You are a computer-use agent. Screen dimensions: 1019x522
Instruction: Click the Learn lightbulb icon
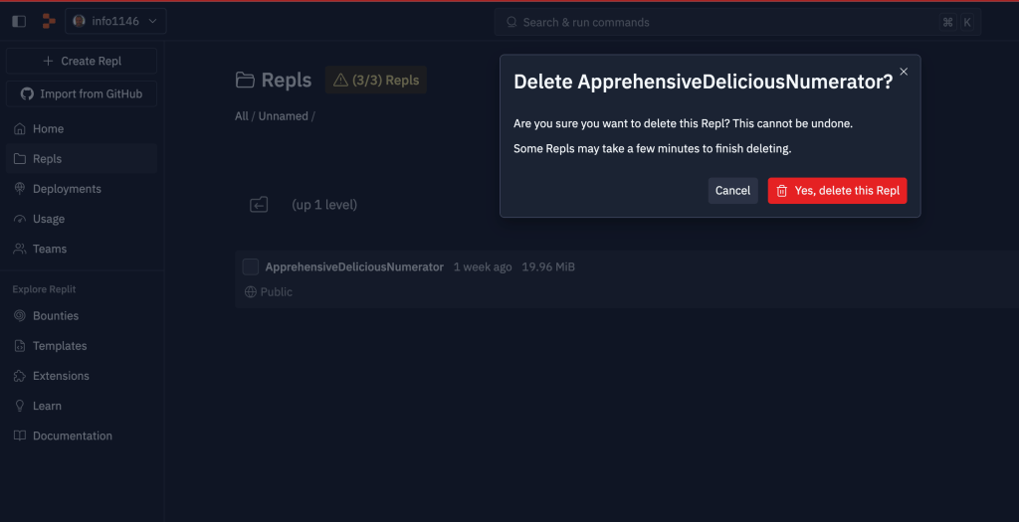(20, 406)
